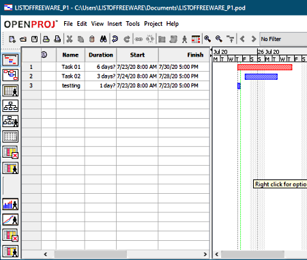Viewport: 307px width, 260px height.
Task: Save the project using the floppy icon
Action: coord(34,39)
